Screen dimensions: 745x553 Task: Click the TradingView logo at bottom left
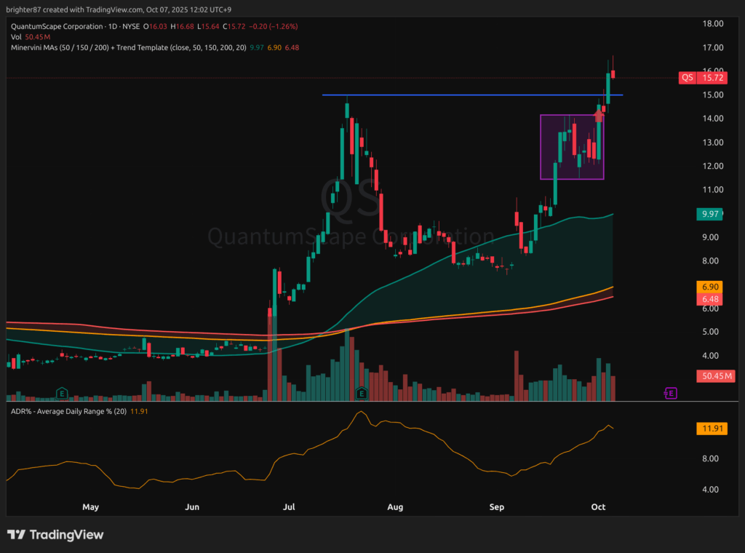55,535
